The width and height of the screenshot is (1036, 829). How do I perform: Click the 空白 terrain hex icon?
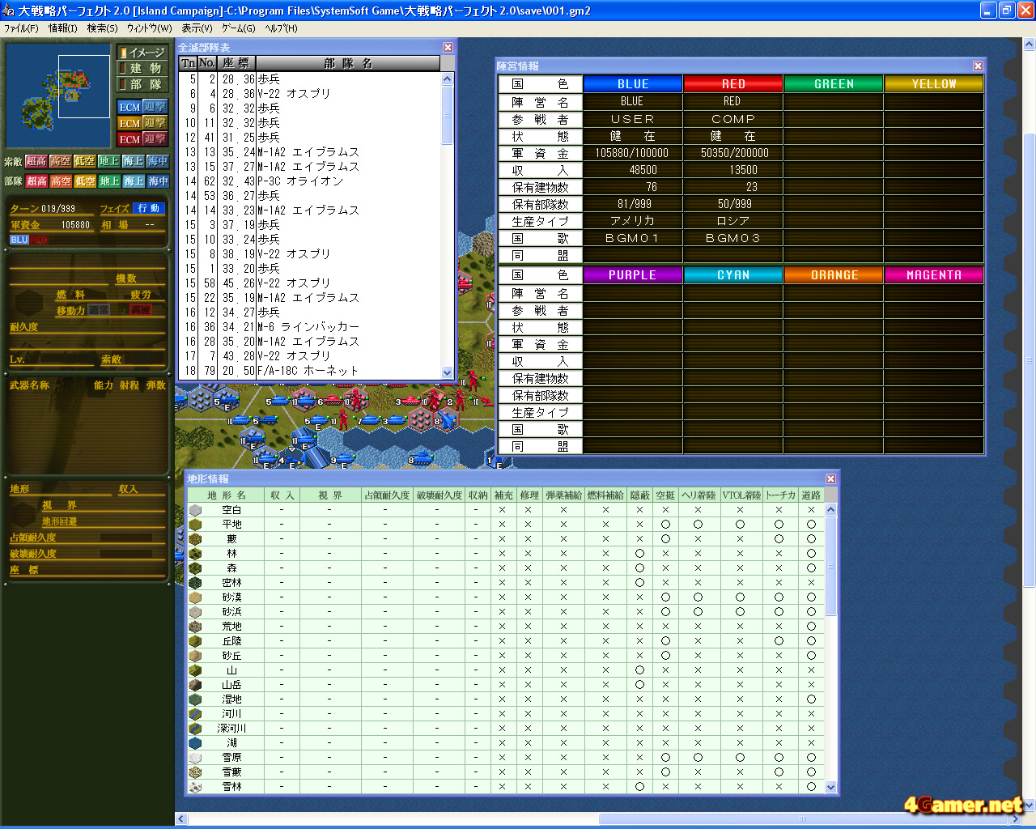195,510
